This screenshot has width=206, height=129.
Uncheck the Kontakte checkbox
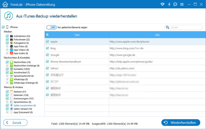(x=7, y=69)
